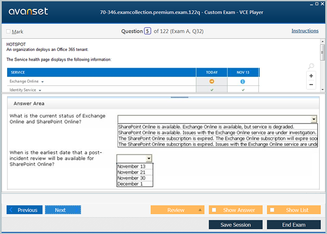The width and height of the screenshot is (327, 234).
Task: Go to the Previous question
Action: tap(24, 210)
